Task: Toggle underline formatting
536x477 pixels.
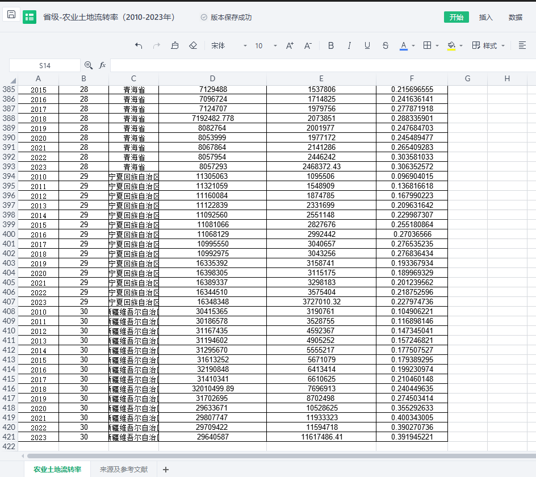Action: (x=367, y=45)
